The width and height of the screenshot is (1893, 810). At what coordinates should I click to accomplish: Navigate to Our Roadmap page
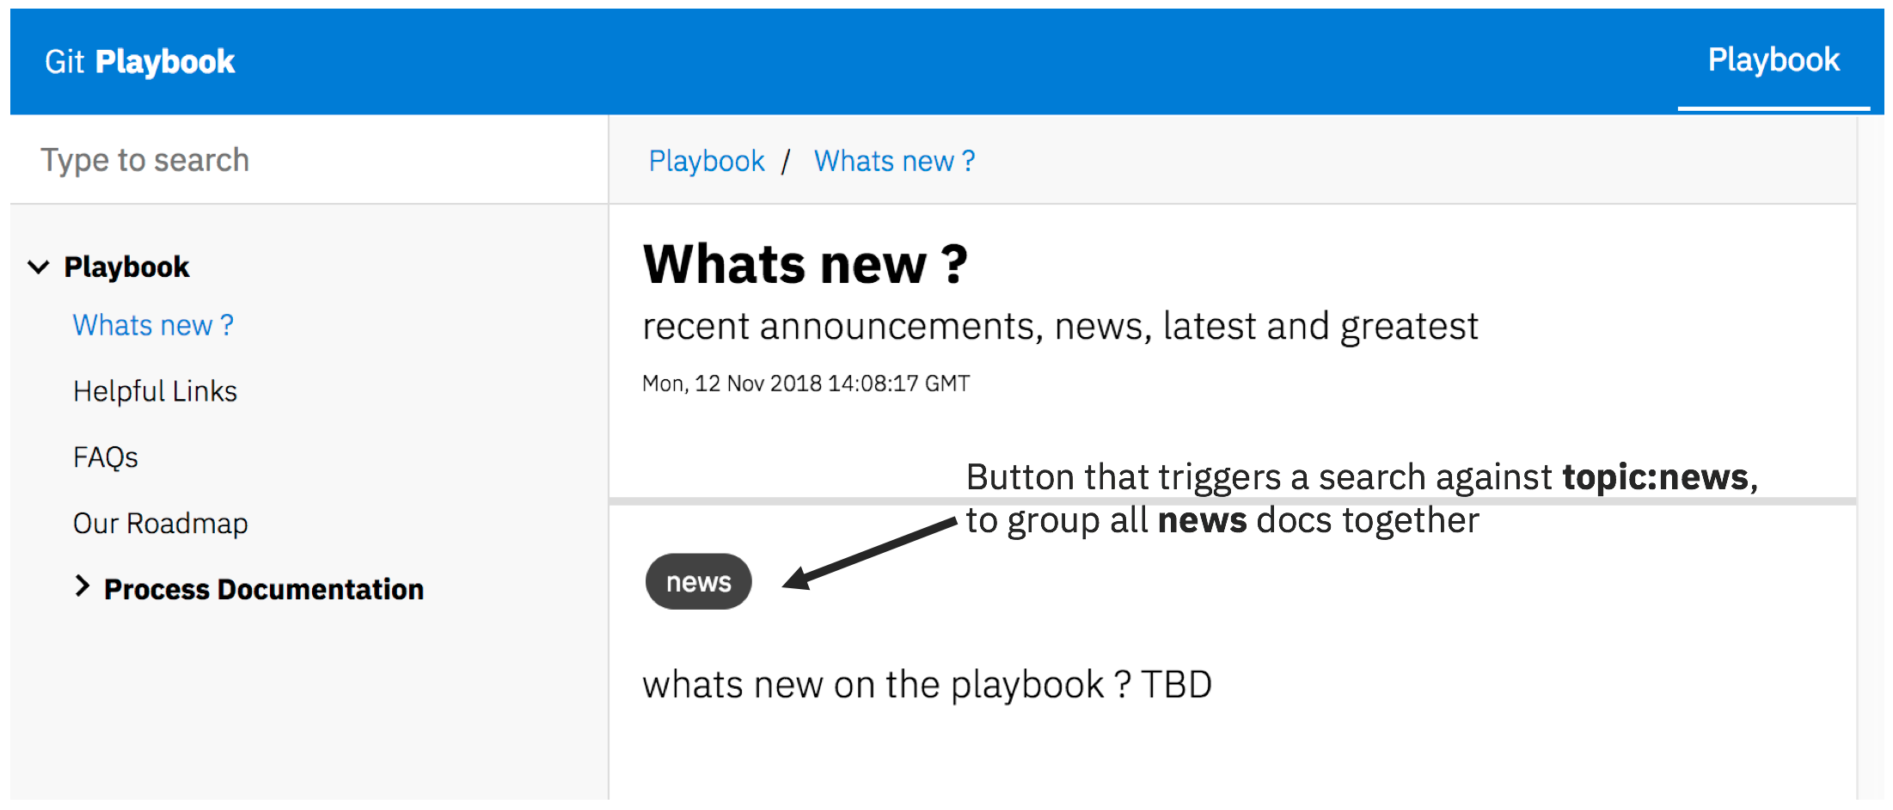[x=160, y=523]
